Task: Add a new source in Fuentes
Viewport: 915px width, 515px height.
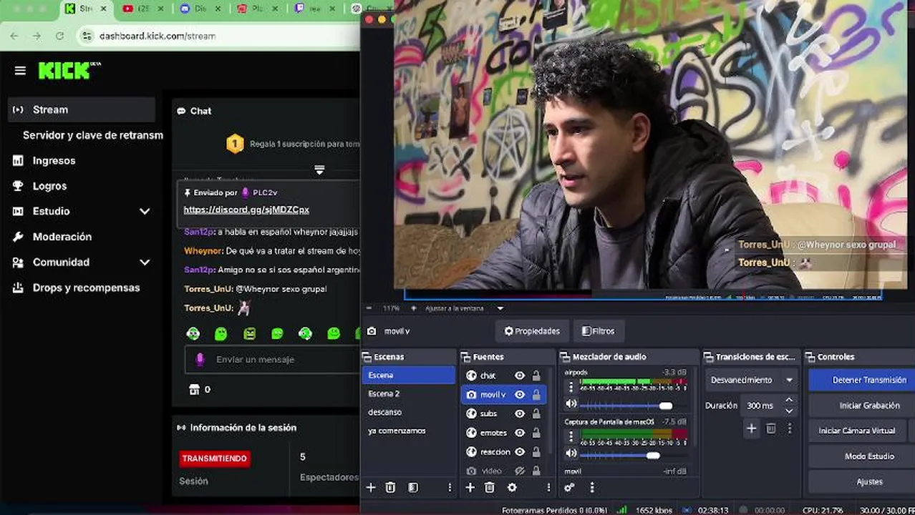Action: click(x=470, y=487)
